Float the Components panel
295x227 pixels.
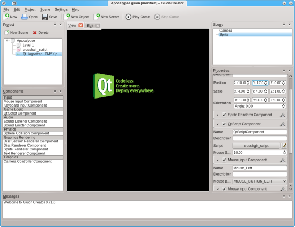[55, 91]
